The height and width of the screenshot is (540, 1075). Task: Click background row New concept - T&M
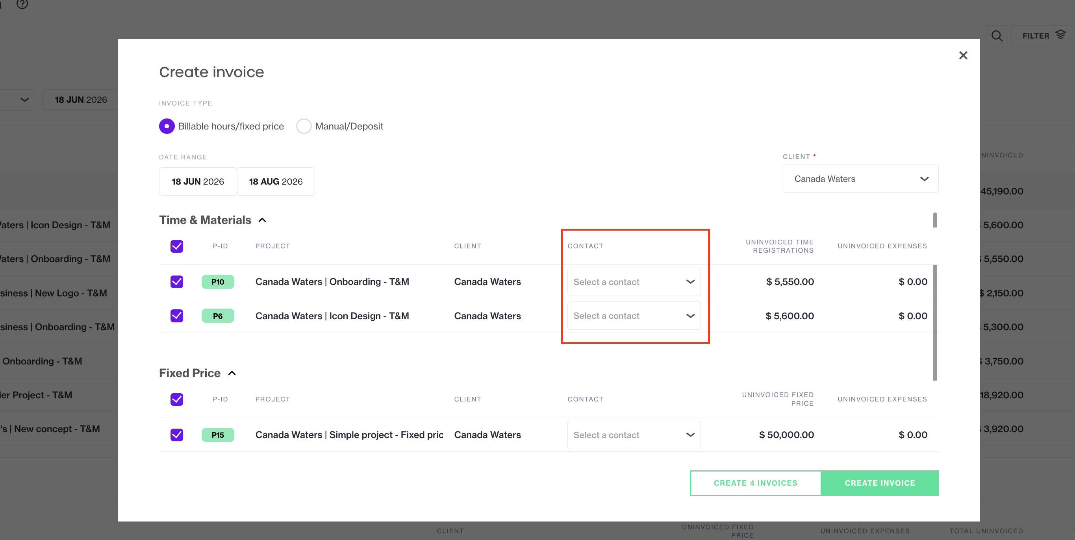(x=50, y=429)
